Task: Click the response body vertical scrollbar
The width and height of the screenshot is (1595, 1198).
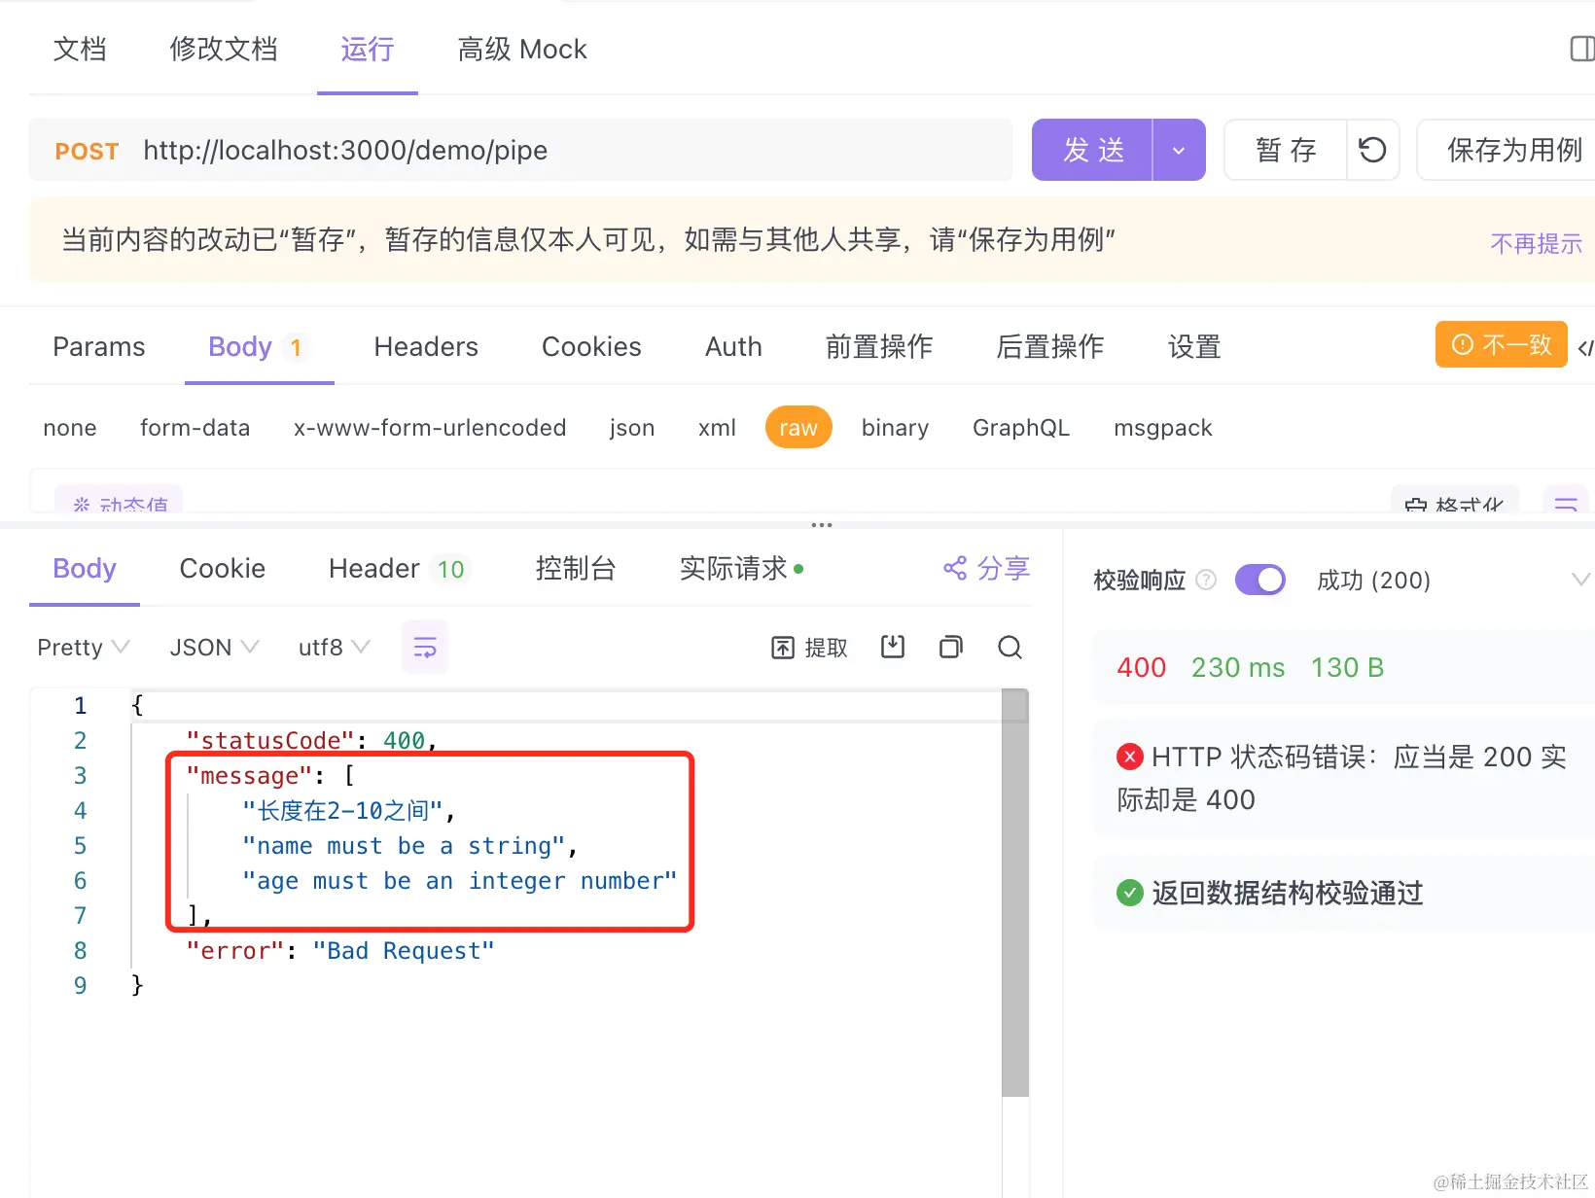Action: [1015, 893]
